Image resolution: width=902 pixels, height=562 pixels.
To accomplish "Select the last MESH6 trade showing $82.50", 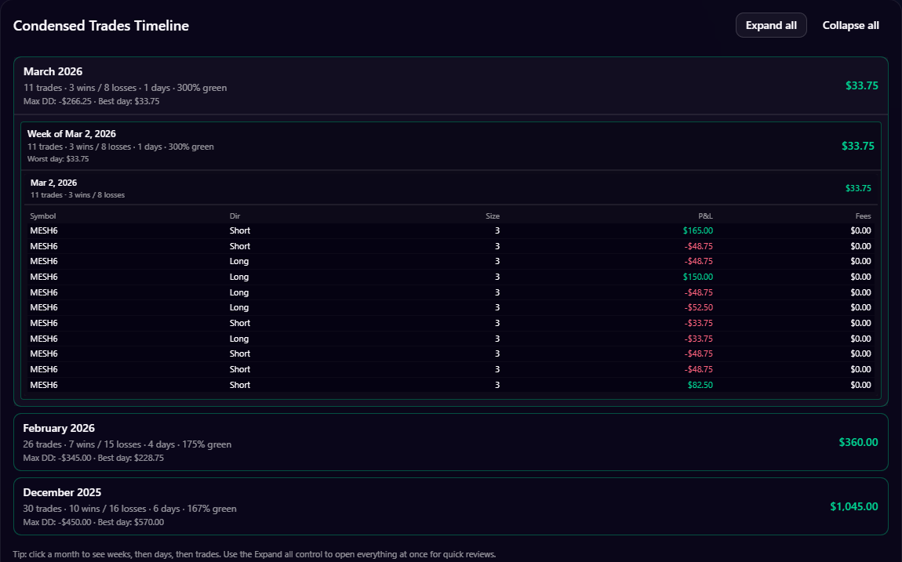I will click(451, 384).
